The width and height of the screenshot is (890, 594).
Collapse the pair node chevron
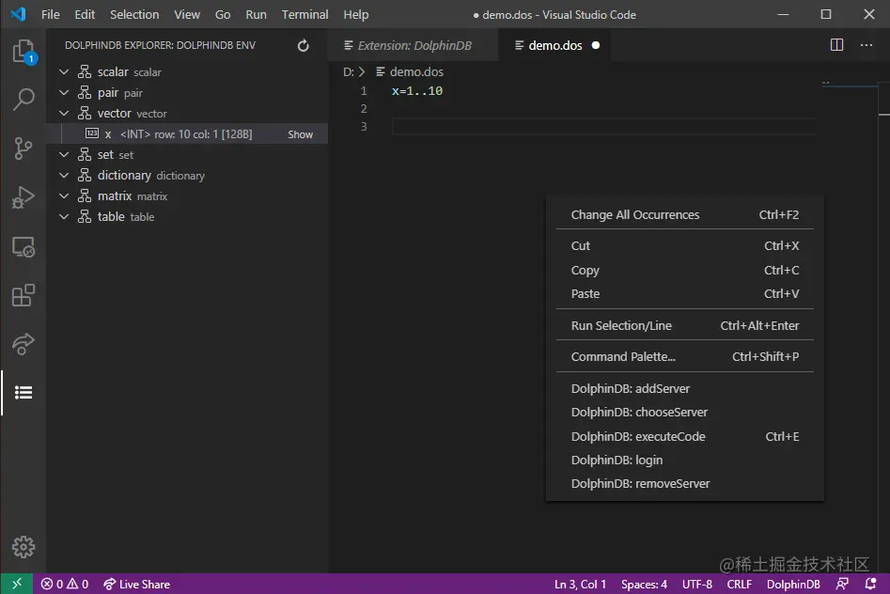[64, 92]
